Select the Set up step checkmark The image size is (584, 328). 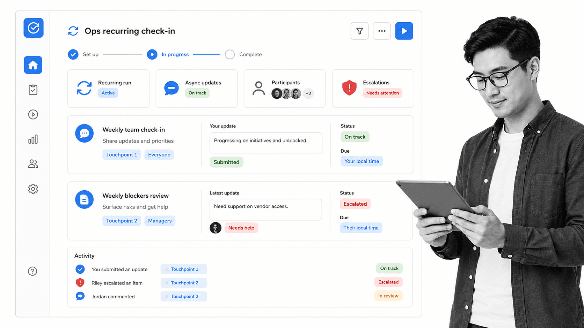click(x=73, y=54)
